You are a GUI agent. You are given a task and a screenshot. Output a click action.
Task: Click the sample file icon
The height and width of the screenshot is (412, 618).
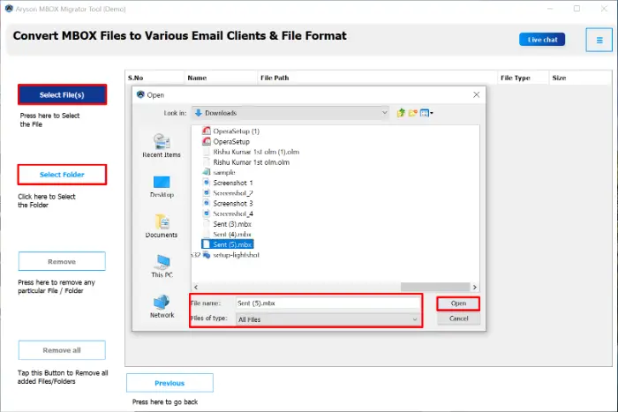[x=206, y=172]
